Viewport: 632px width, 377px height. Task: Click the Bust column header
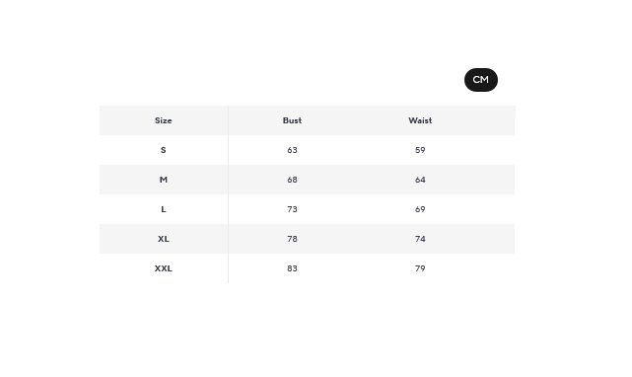[292, 120]
